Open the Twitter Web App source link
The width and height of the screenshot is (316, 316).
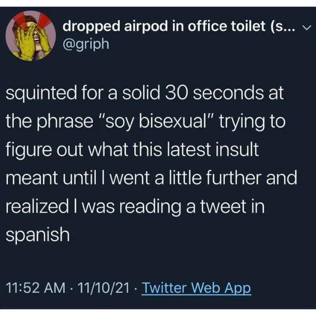(196, 288)
